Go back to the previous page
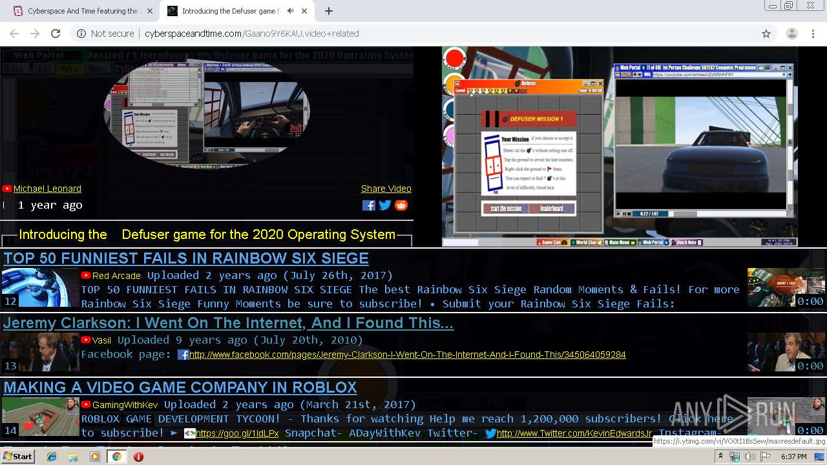The height and width of the screenshot is (465, 827). click(14, 34)
